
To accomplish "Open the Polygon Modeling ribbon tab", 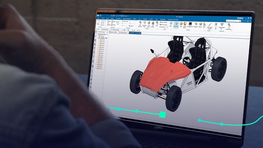I will pos(127,19).
